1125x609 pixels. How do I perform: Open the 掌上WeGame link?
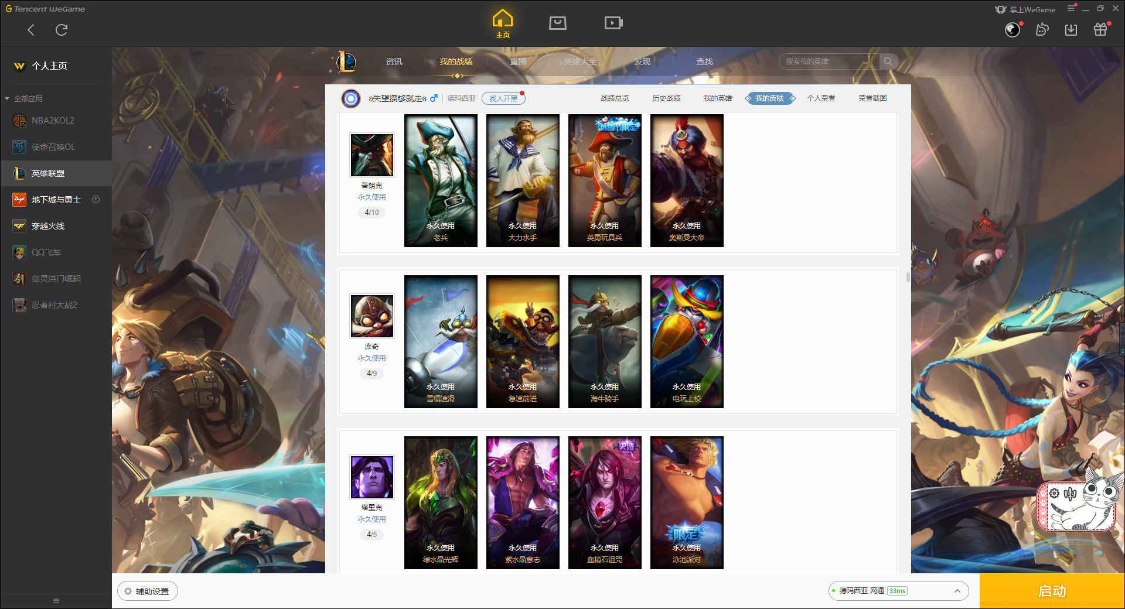point(1025,9)
